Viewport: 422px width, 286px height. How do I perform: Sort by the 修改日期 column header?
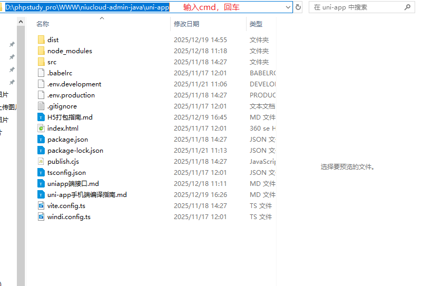pyautogui.click(x=187, y=24)
